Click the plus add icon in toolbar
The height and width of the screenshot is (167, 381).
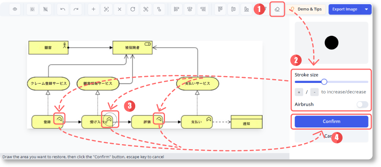[94, 9]
